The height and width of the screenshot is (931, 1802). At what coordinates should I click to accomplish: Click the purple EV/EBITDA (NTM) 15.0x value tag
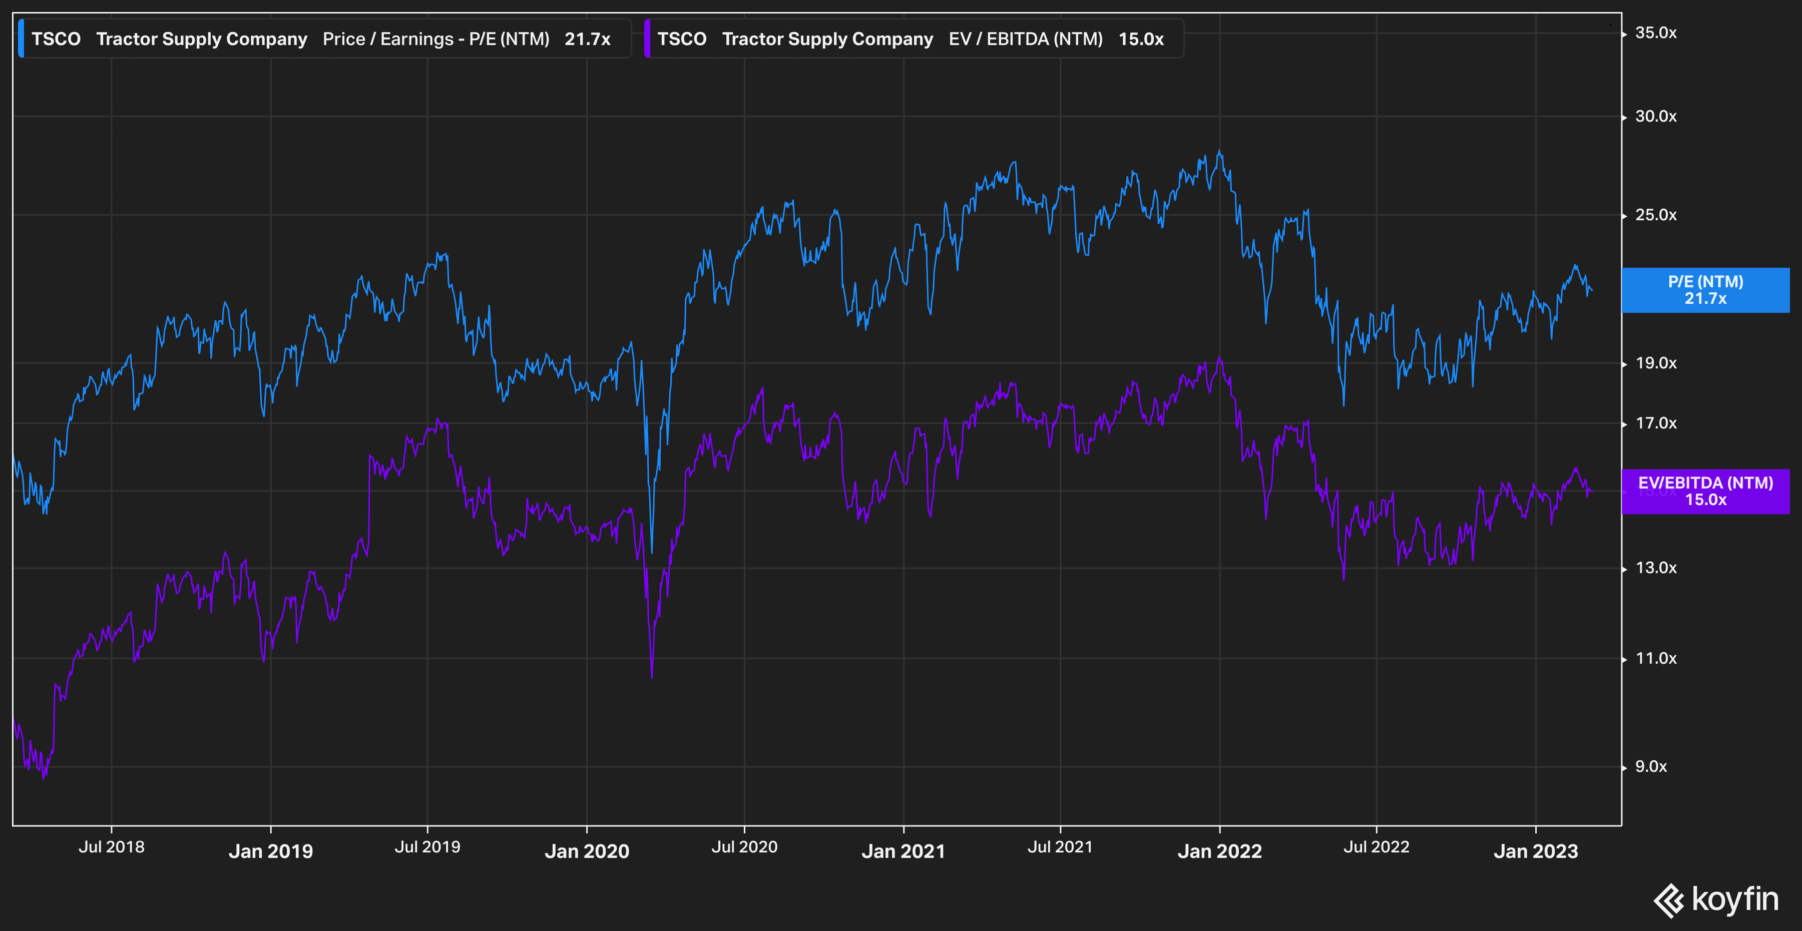[x=1705, y=492]
